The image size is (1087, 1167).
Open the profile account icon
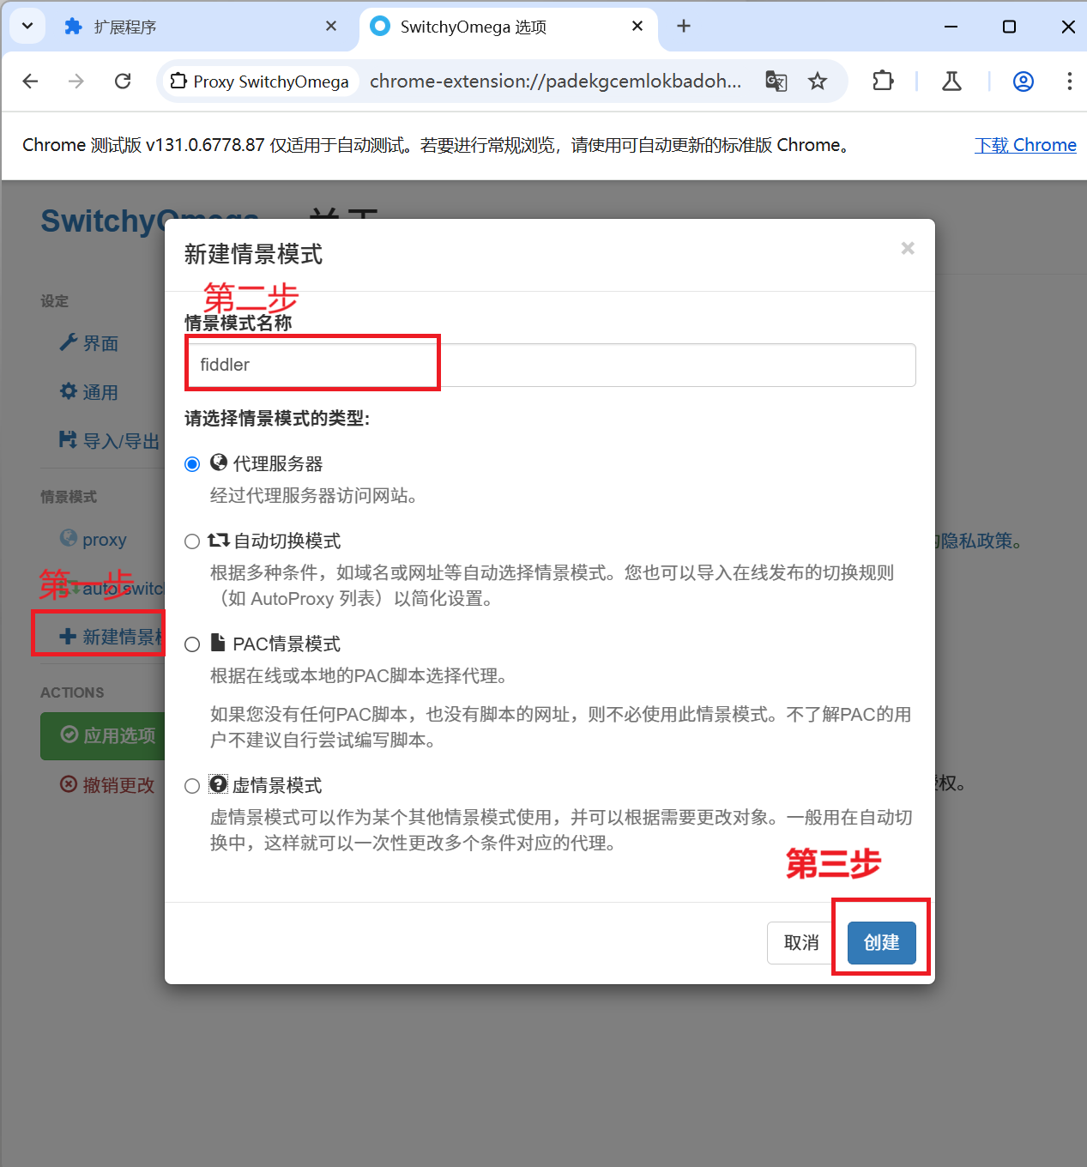pyautogui.click(x=1023, y=82)
